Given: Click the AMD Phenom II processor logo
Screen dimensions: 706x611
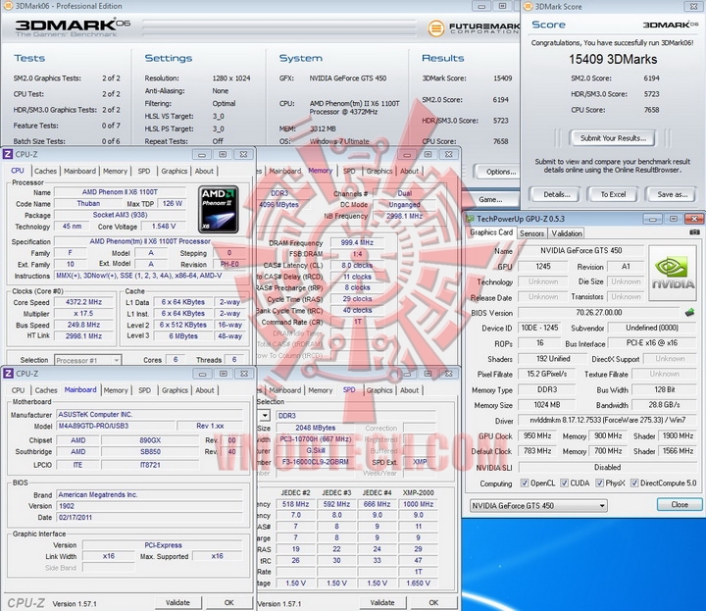Looking at the screenshot, I should click(219, 209).
